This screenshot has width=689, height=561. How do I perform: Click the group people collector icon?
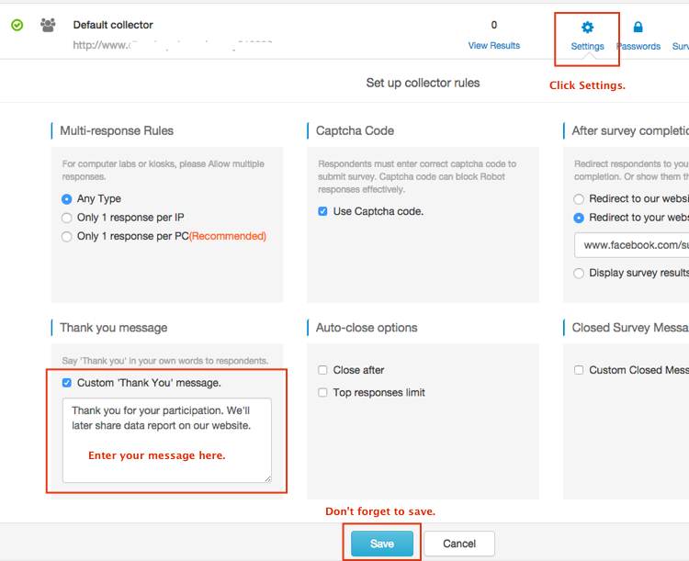pos(48,25)
